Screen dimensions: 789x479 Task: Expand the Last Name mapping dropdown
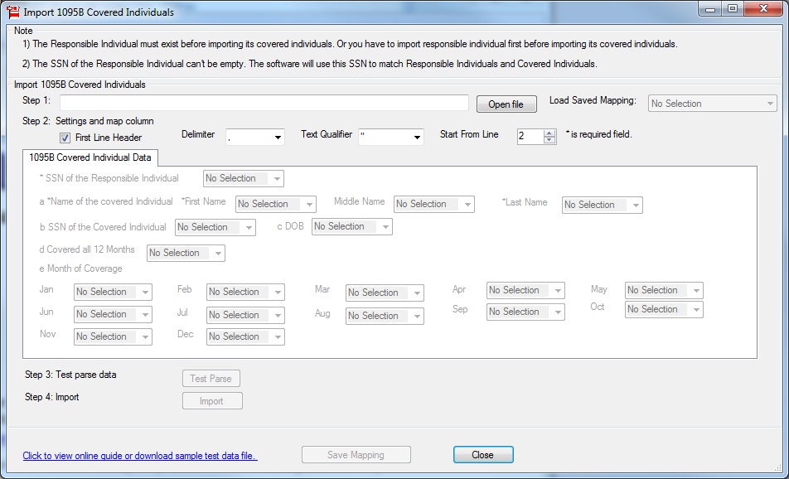[602, 205]
